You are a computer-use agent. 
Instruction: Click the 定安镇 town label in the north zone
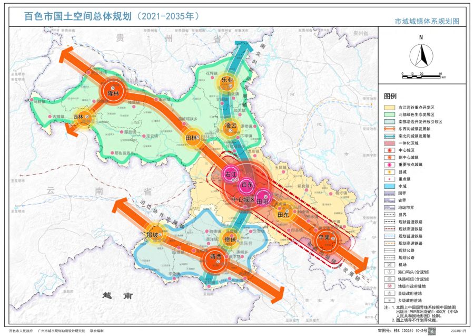[x=152, y=136]
